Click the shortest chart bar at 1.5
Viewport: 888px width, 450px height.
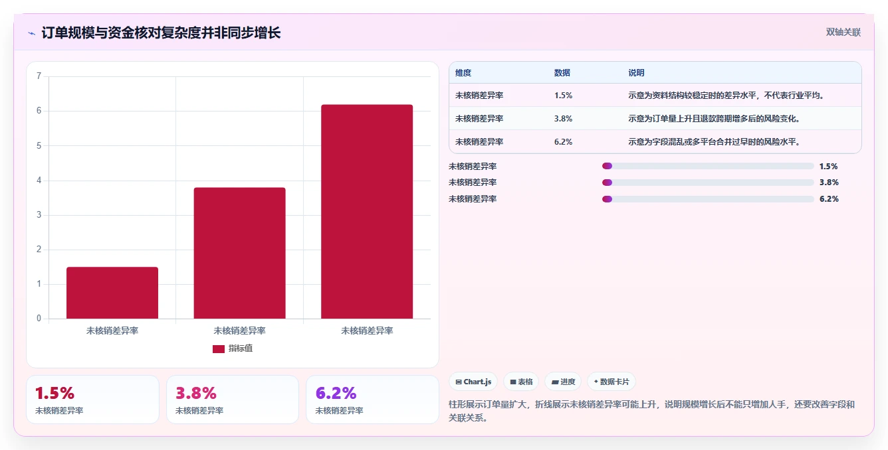point(112,293)
